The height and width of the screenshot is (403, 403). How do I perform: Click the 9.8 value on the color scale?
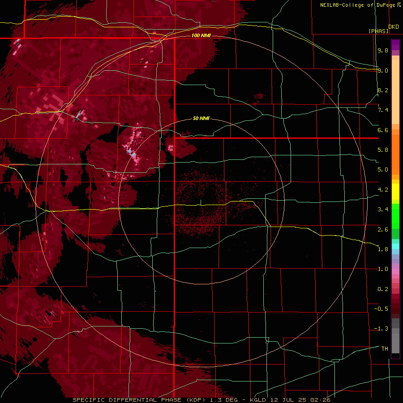click(383, 50)
